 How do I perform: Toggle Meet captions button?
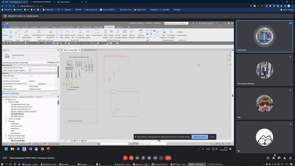click(x=137, y=158)
